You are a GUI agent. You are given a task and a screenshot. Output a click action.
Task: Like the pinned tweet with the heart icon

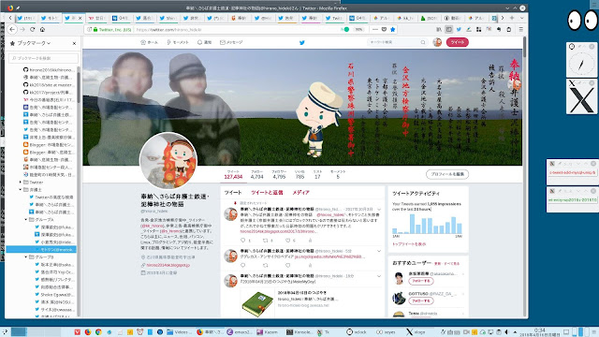click(287, 241)
